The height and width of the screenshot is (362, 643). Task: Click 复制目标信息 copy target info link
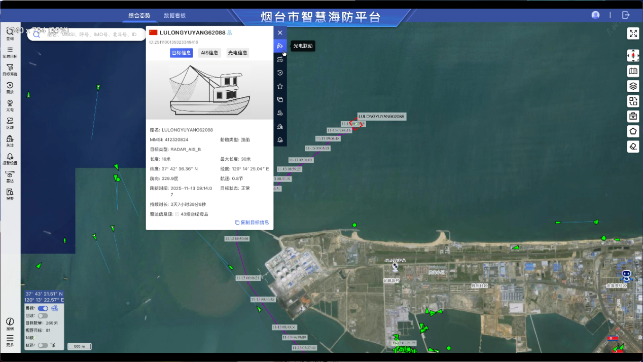pos(252,223)
